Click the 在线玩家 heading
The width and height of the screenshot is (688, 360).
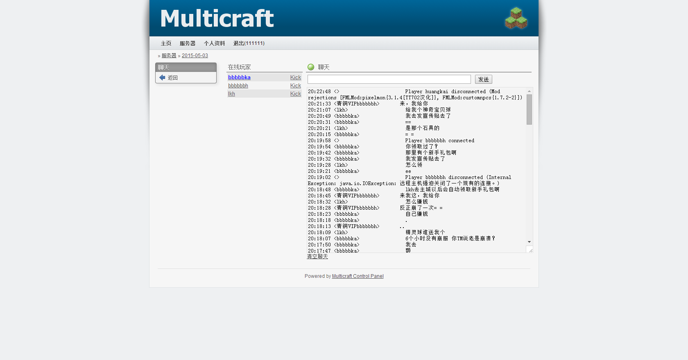[240, 67]
